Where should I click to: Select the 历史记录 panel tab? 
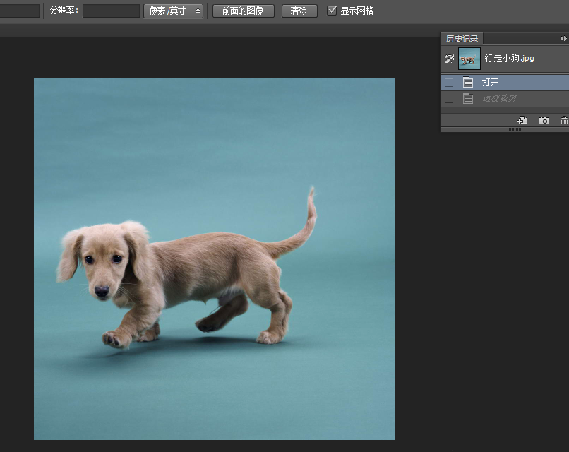(462, 39)
